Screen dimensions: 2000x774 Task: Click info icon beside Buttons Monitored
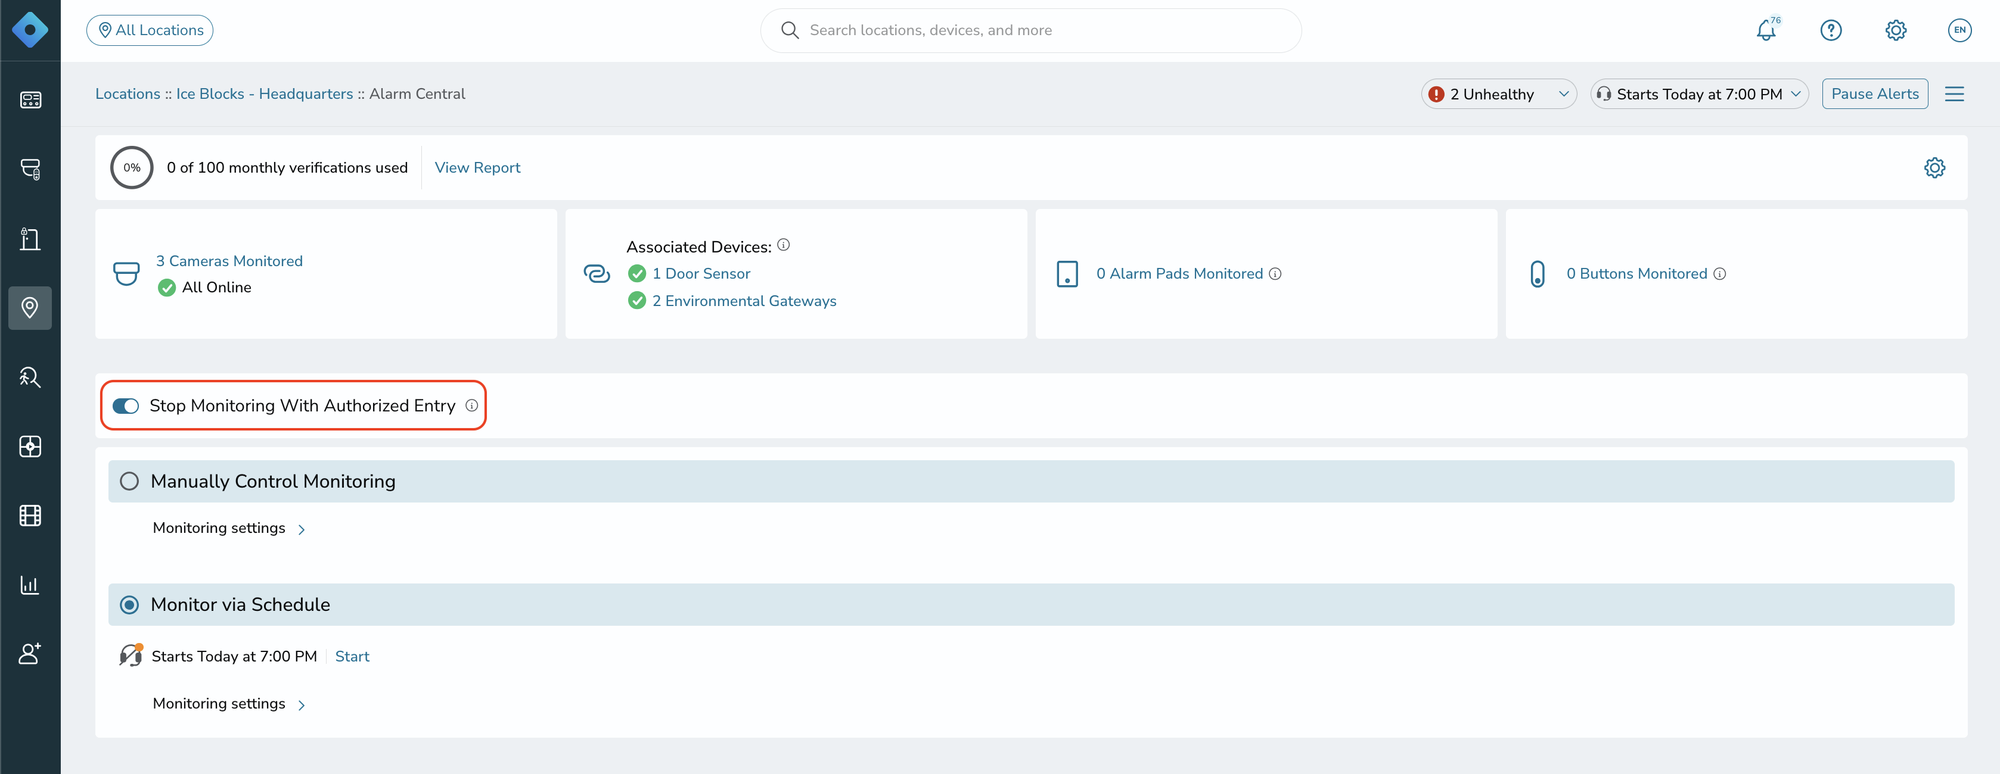coord(1720,274)
